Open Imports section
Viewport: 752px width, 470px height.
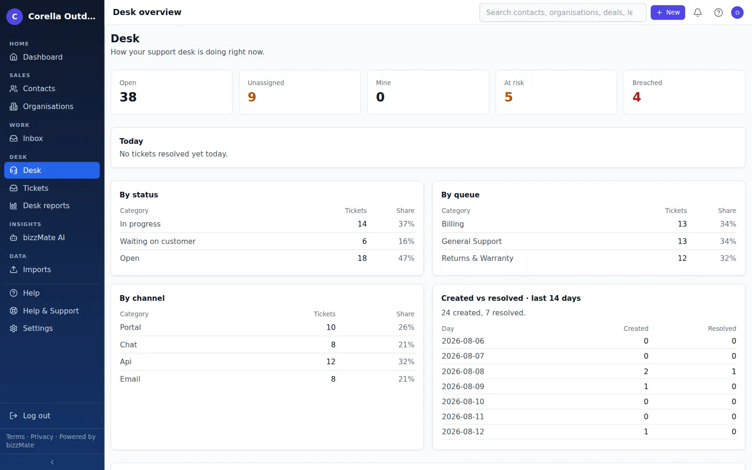52,269
